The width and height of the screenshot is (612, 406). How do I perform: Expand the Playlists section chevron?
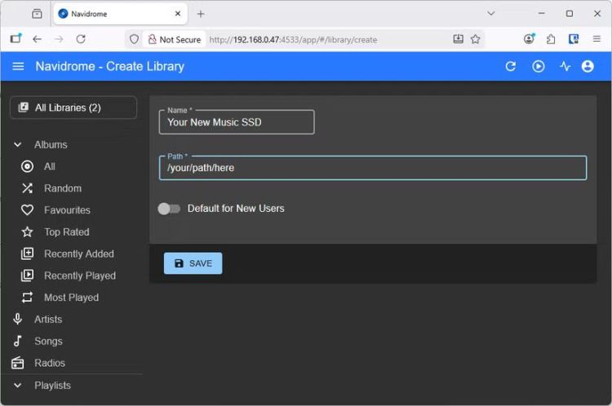click(17, 385)
